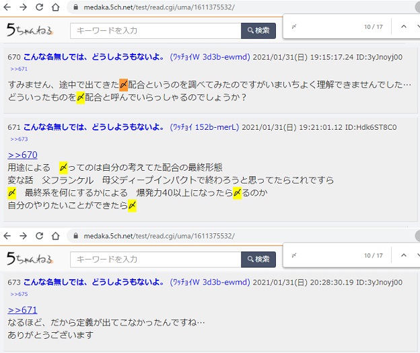Click the bottom find-in-page text box
Image resolution: width=420 pixels, height=353 pixels.
coord(324,256)
